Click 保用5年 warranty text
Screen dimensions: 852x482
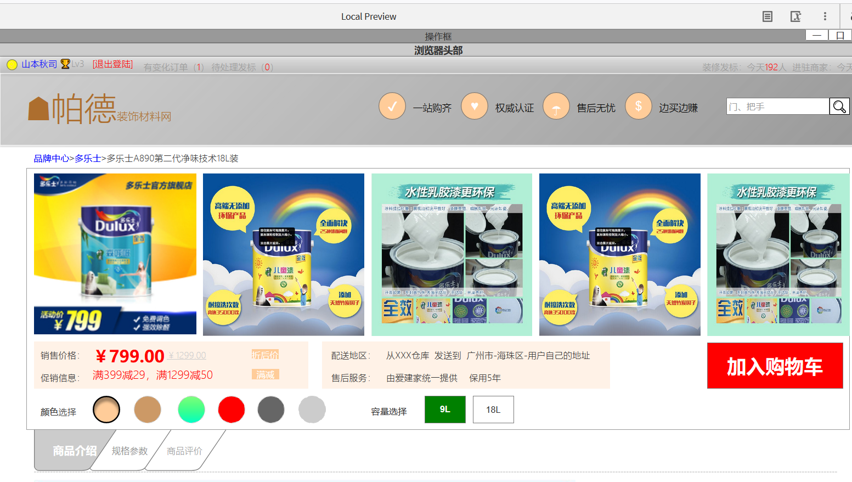tap(485, 378)
